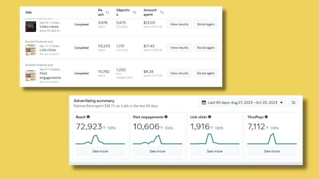319x179 pixels.
Task: Open the filter settings sliders icon
Action: [293, 103]
